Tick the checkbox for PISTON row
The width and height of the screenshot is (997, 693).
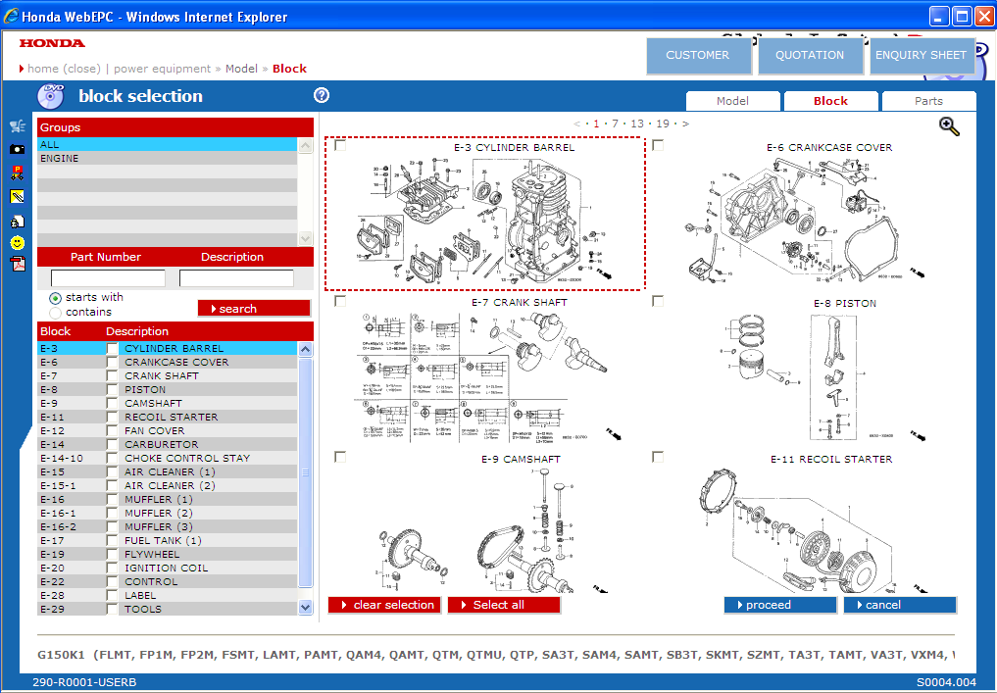pyautogui.click(x=113, y=390)
